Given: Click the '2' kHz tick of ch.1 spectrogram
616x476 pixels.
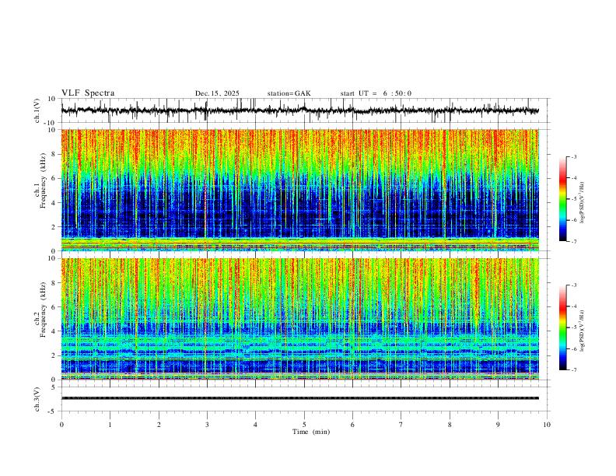Looking at the screenshot, I should click(54, 226).
